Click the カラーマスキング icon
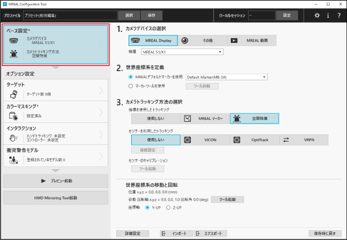The height and width of the screenshot is (240, 347). point(13,116)
